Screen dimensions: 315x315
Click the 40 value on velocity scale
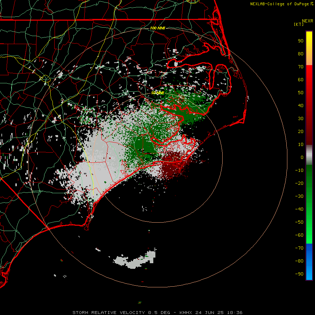[x=301, y=105]
